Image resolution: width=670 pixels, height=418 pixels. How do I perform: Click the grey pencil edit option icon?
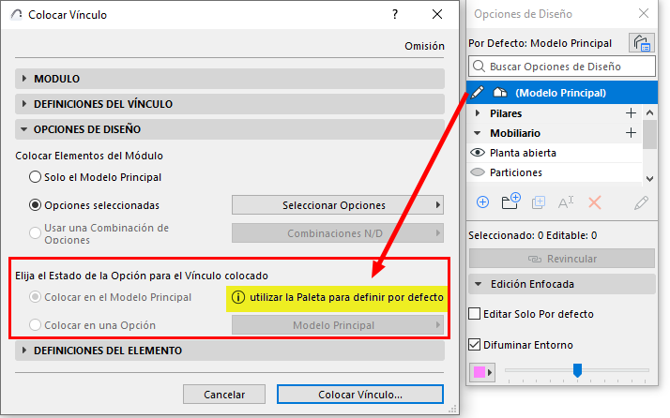click(x=641, y=202)
